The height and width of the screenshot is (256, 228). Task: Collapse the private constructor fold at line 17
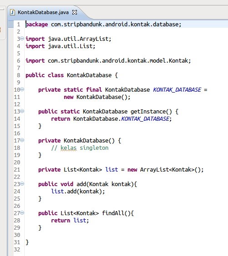pyautogui.click(x=22, y=140)
